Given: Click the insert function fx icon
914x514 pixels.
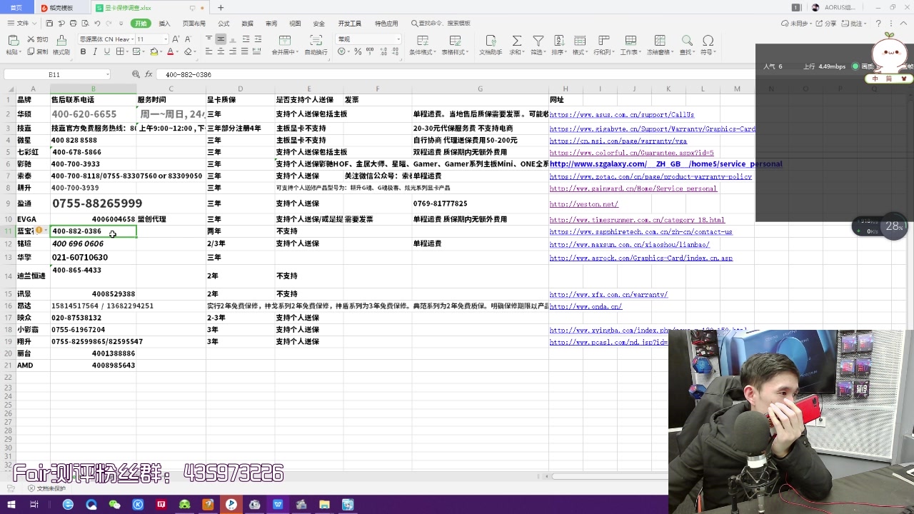Looking at the screenshot, I should pos(149,74).
